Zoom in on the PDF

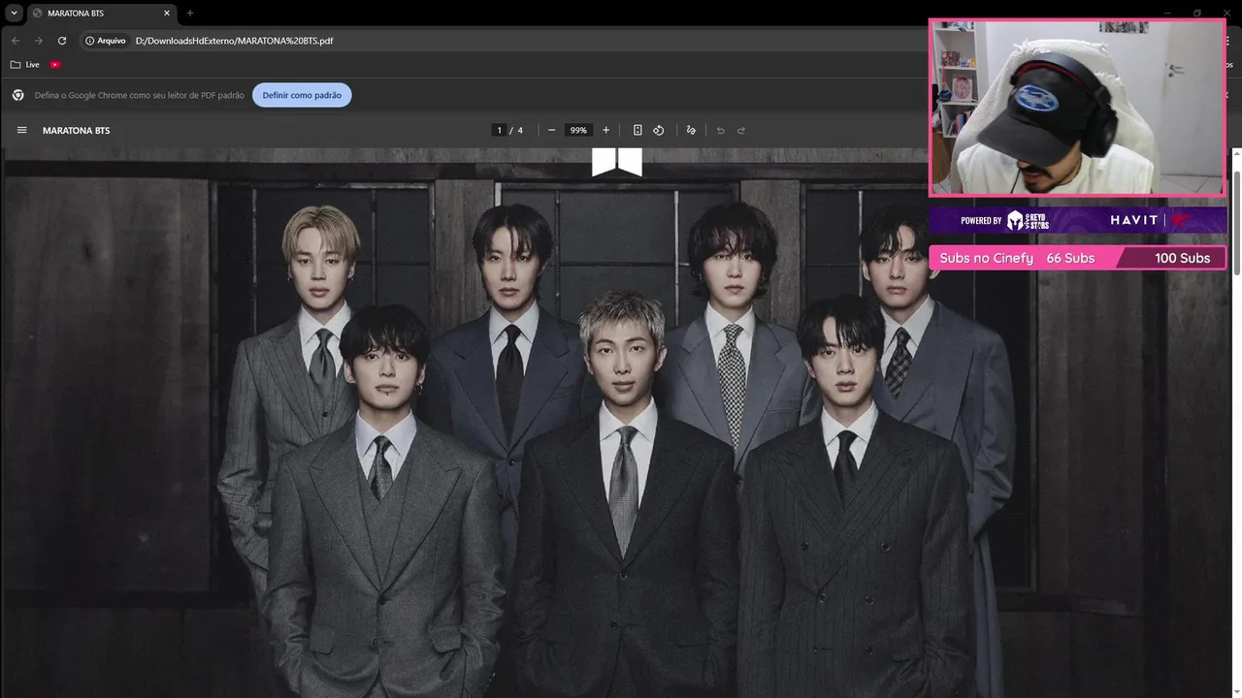[x=606, y=130]
